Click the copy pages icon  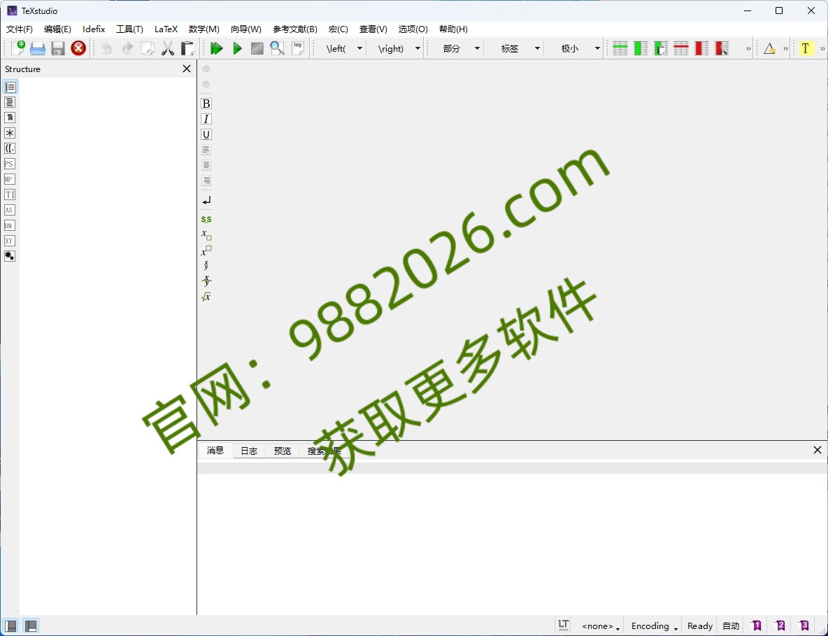click(148, 48)
